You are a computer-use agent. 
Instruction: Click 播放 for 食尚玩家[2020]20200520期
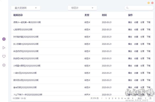pos(130,87)
